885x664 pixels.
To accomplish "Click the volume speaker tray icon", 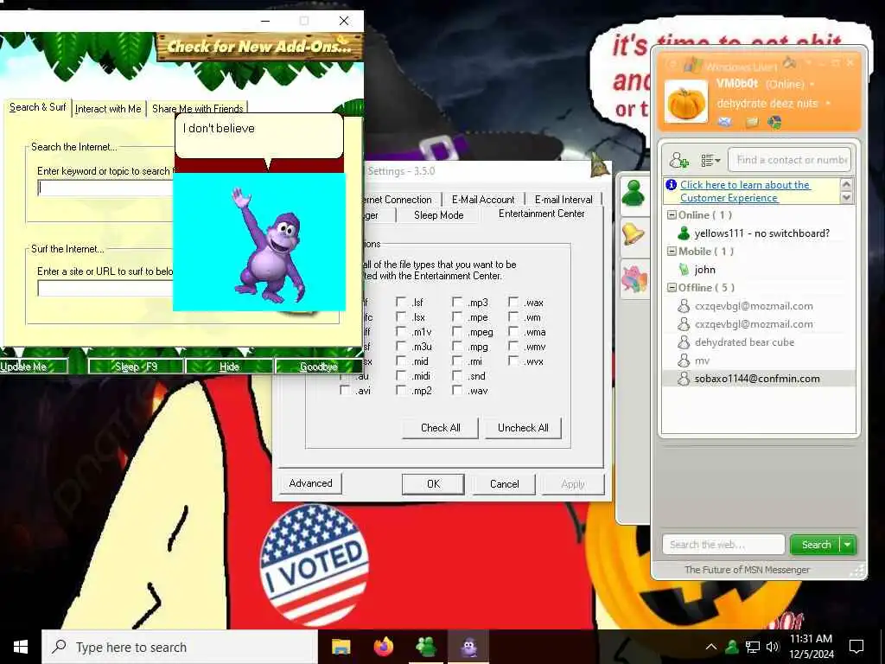I will pos(772,647).
